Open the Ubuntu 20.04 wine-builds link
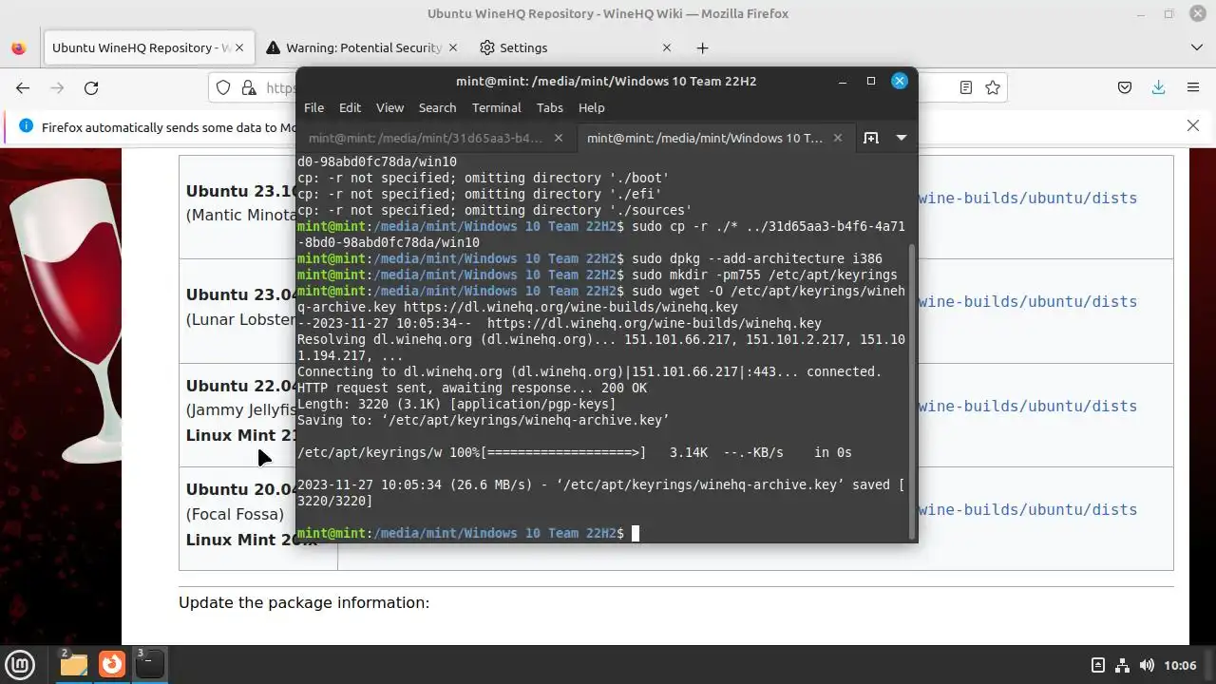This screenshot has width=1216, height=684. pyautogui.click(x=1027, y=509)
